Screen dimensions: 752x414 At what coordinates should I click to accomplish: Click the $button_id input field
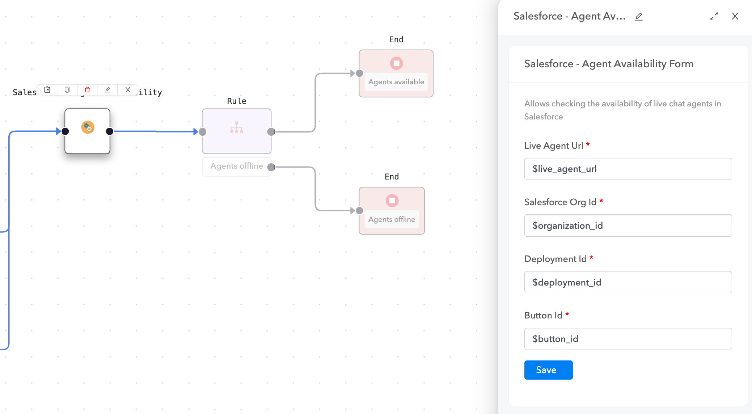click(628, 339)
